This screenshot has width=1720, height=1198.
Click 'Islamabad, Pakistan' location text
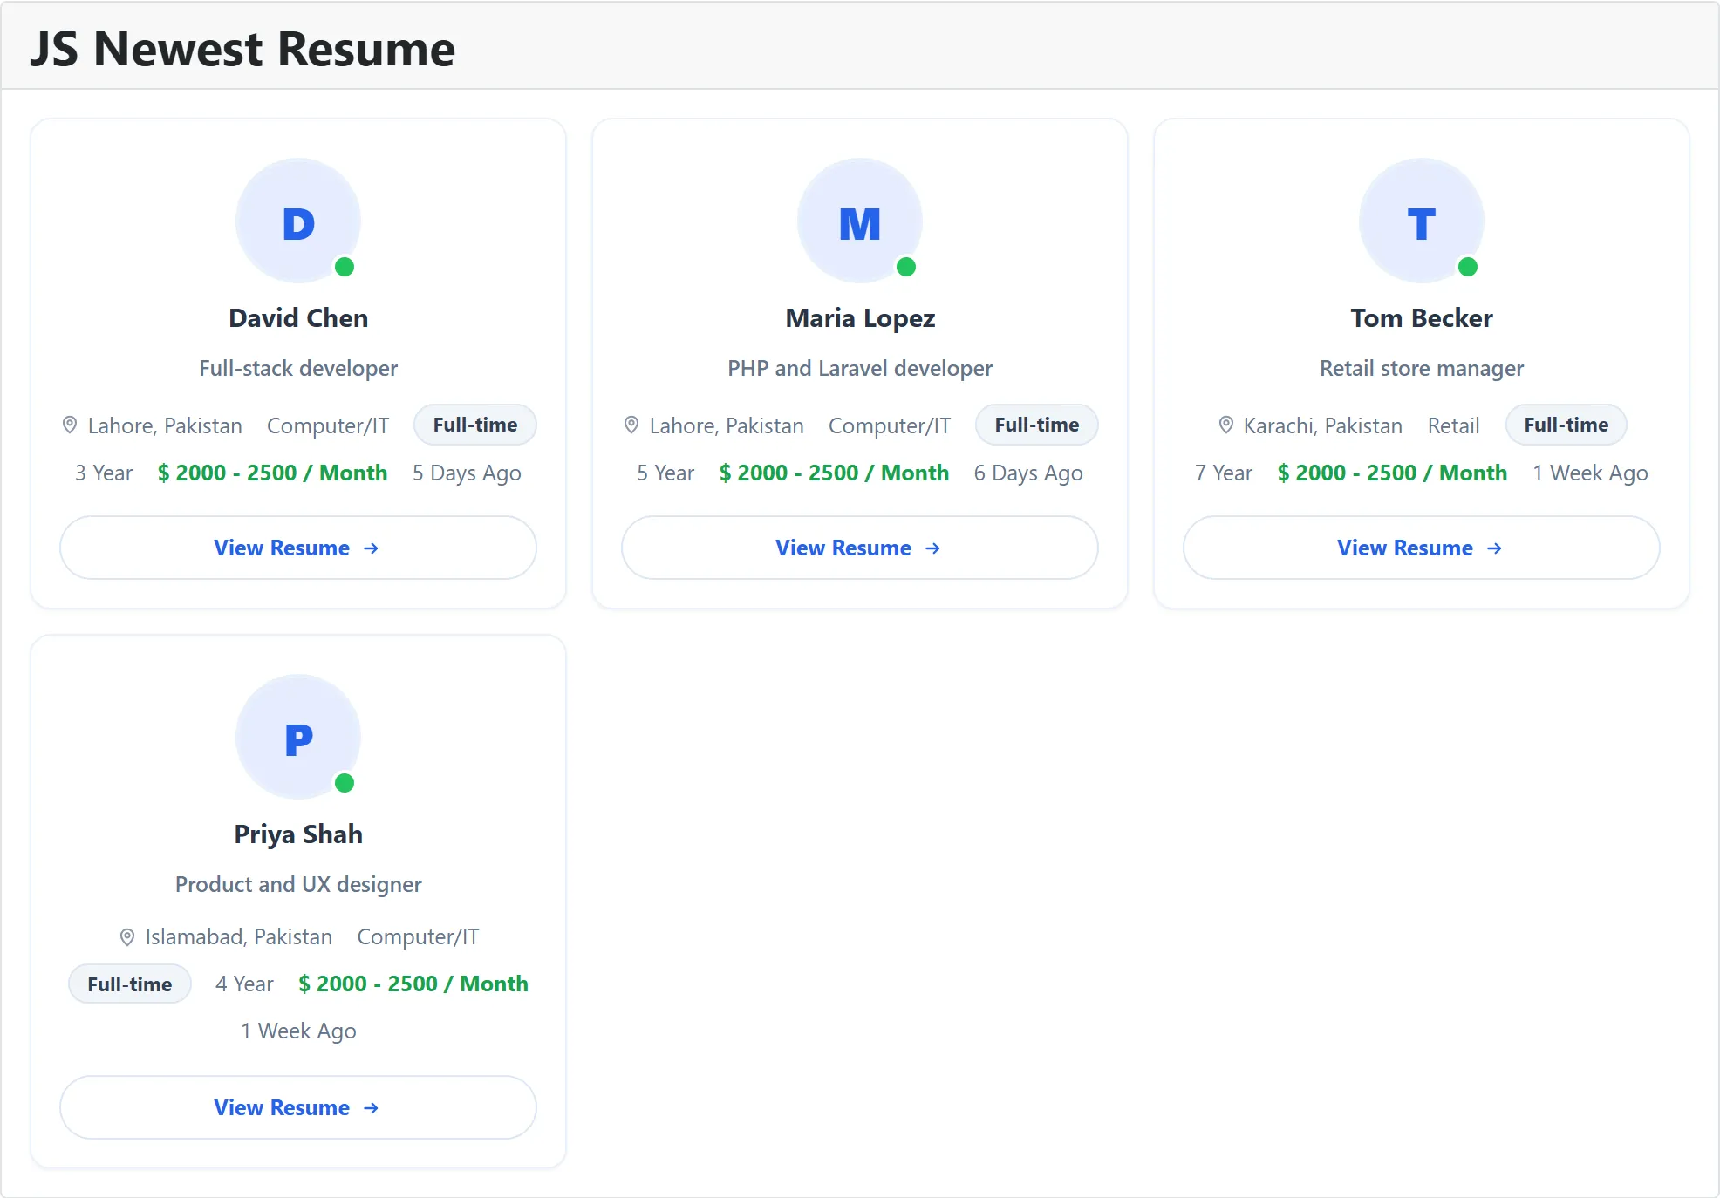[x=239, y=936]
